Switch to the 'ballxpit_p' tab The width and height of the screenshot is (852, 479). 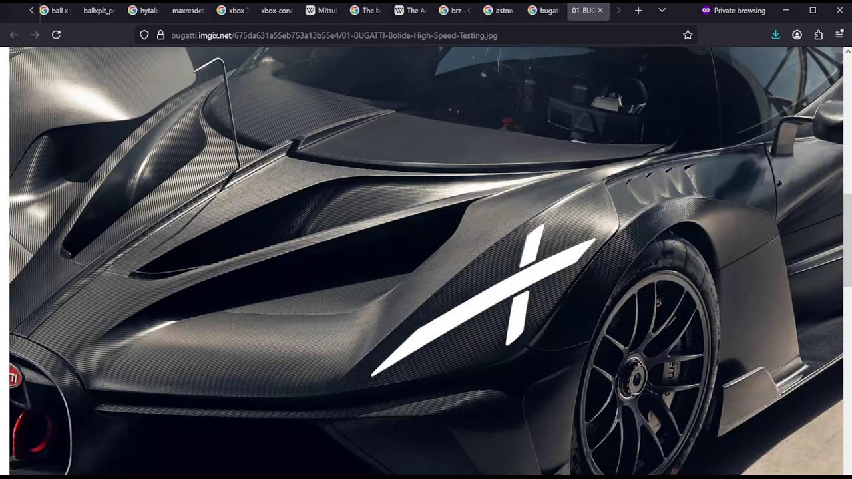click(x=99, y=11)
